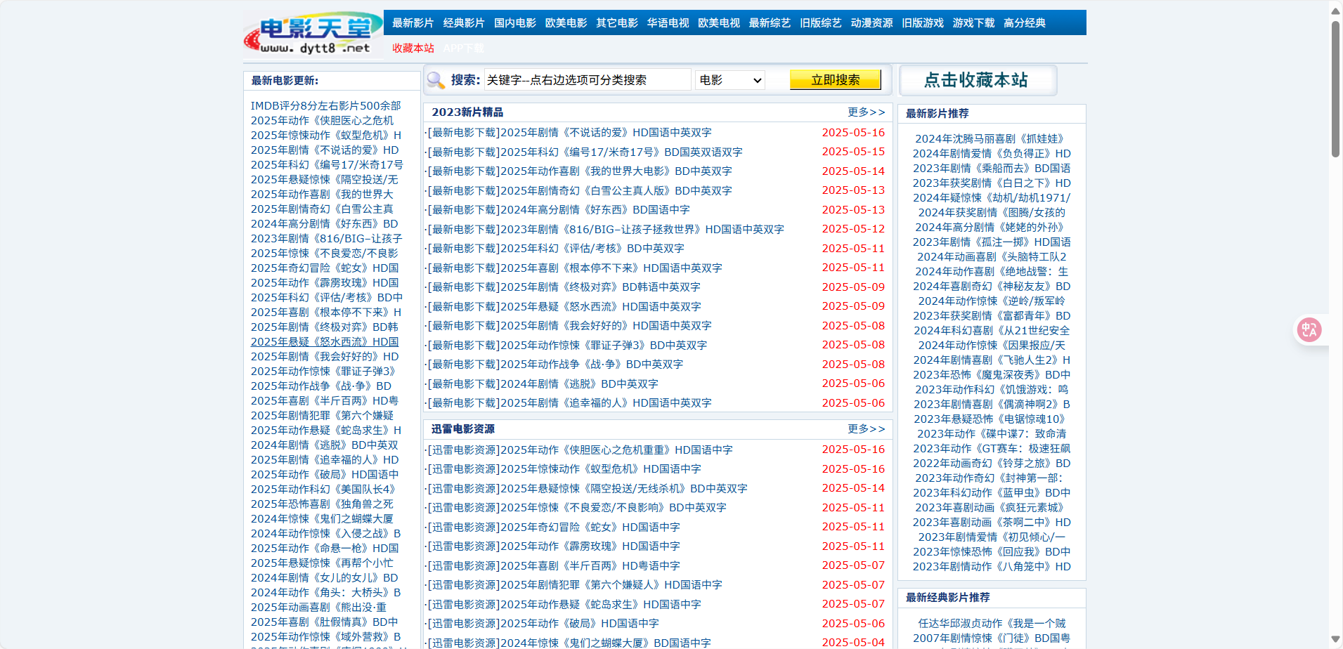The height and width of the screenshot is (649, 1343).
Task: Open 2023年科幻动作《蓝甲虫》BD中 recommendation
Action: [992, 493]
